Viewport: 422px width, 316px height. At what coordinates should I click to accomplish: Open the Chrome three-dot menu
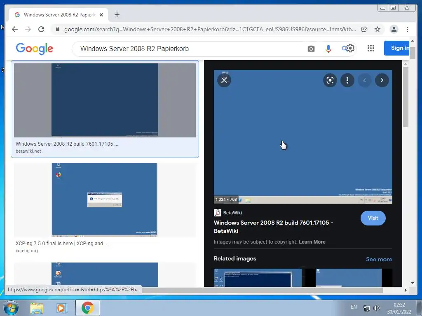coord(407,29)
